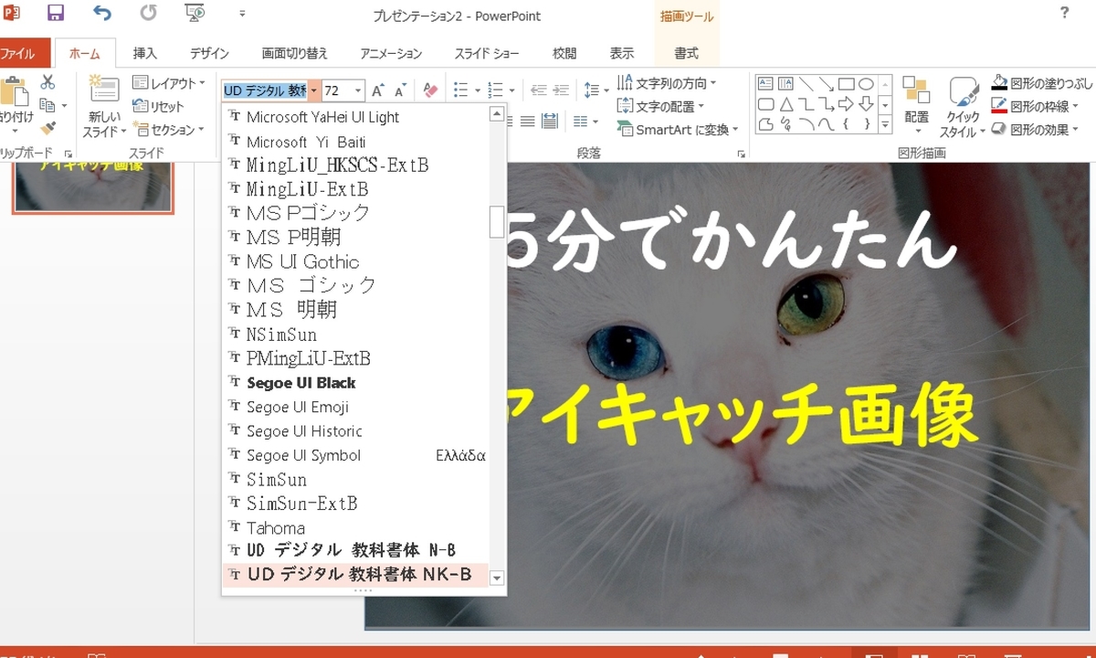Select font Segoe UI Black from list
The width and height of the screenshot is (1096, 658).
coord(356,383)
